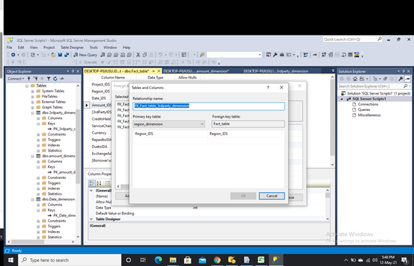Click the Windows Start button
Viewport: 414px width, 266px height.
click(11, 260)
